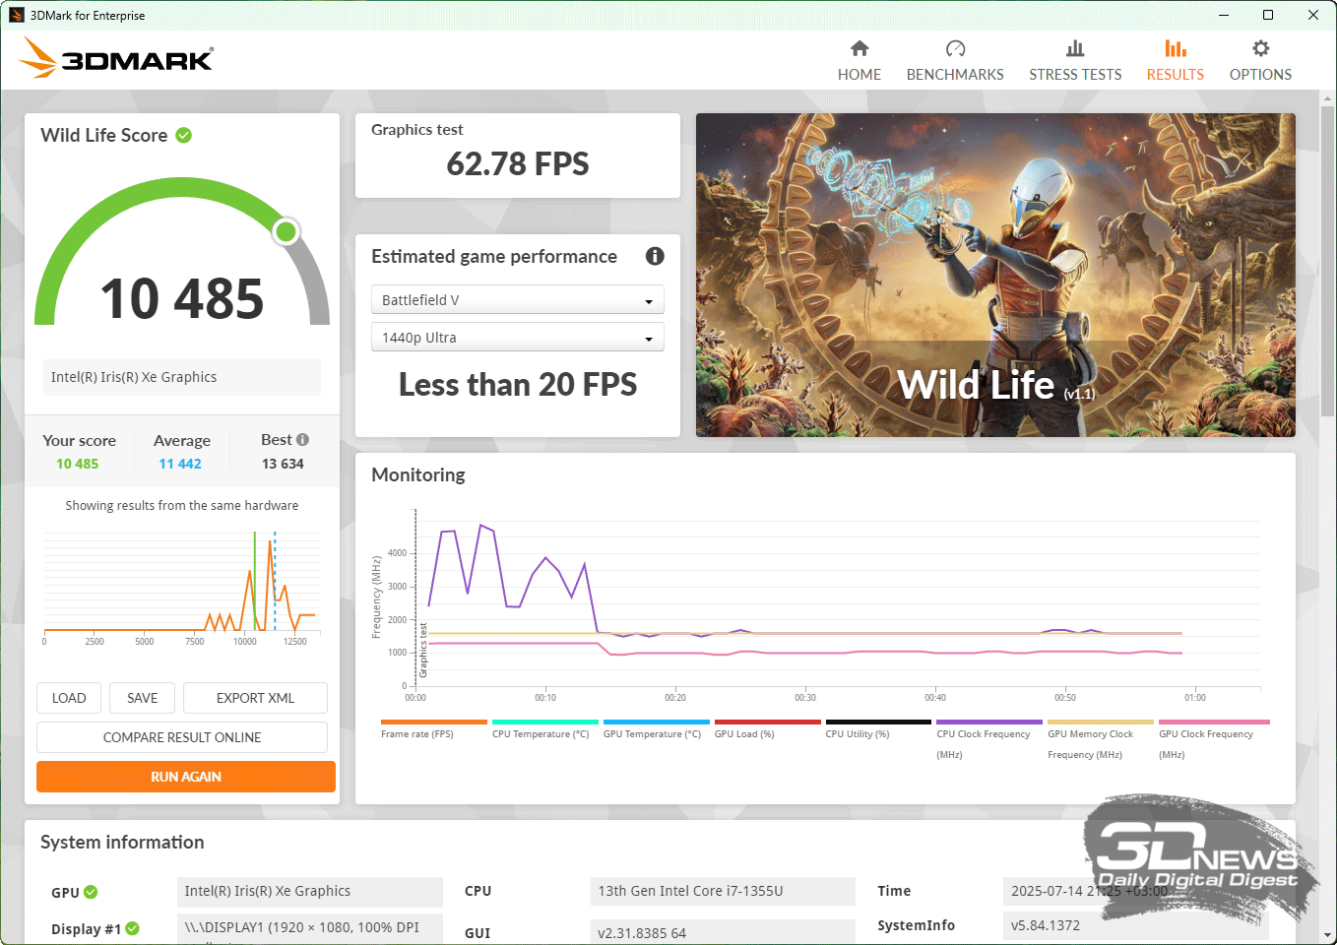Click CPU value 13th Gen Intel Core i7-1355U
Viewport: 1337px width, 945px height.
pos(723,891)
